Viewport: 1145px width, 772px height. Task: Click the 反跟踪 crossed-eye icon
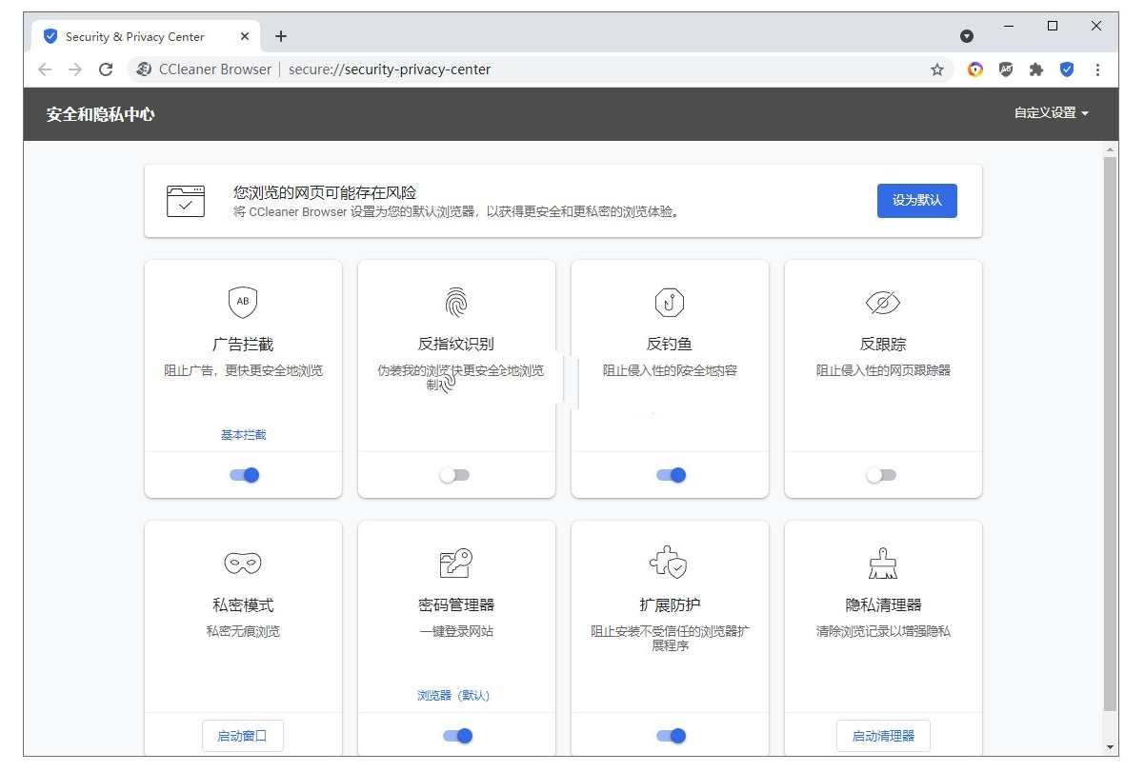882,302
